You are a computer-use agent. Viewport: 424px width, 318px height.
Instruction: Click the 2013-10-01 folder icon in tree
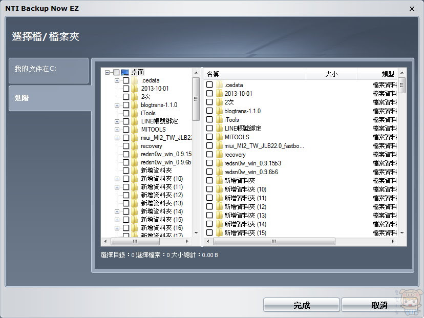(x=135, y=89)
